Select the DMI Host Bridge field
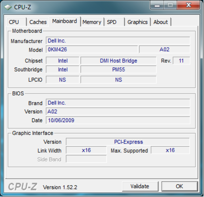The image size is (204, 197). [118, 60]
